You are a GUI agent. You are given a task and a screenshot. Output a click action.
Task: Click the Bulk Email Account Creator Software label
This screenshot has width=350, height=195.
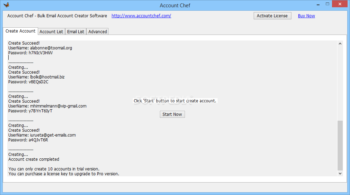(57, 16)
